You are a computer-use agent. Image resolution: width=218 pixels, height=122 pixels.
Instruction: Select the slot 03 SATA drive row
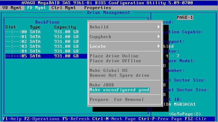(x=42, y=46)
